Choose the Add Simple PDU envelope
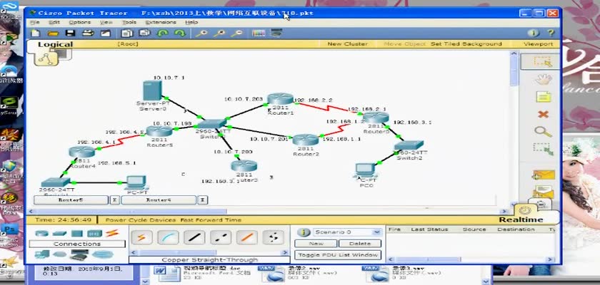This screenshot has height=285, width=600. pyautogui.click(x=543, y=175)
